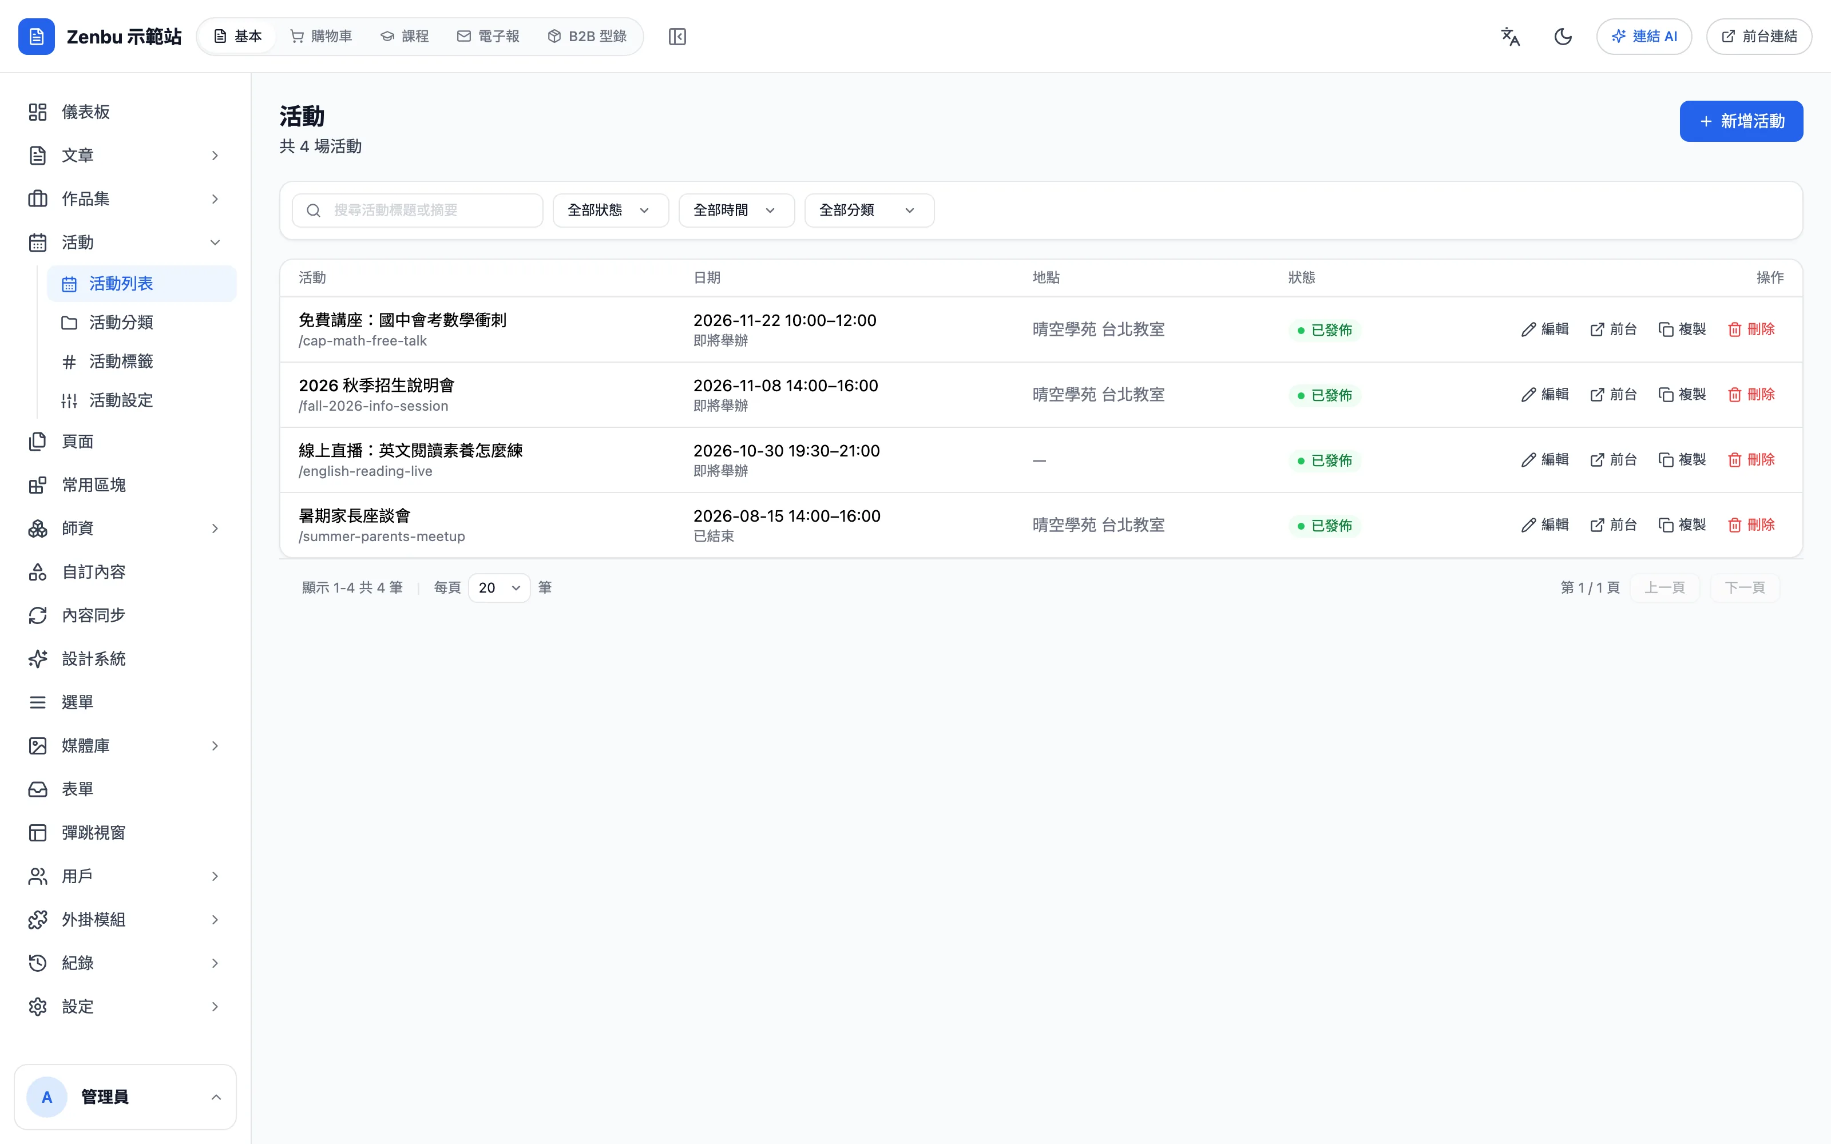
Task: Open 前台 view for 線上直播 activity
Action: [1613, 459]
